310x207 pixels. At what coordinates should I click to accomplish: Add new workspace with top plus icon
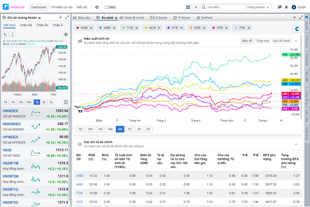point(196,7)
